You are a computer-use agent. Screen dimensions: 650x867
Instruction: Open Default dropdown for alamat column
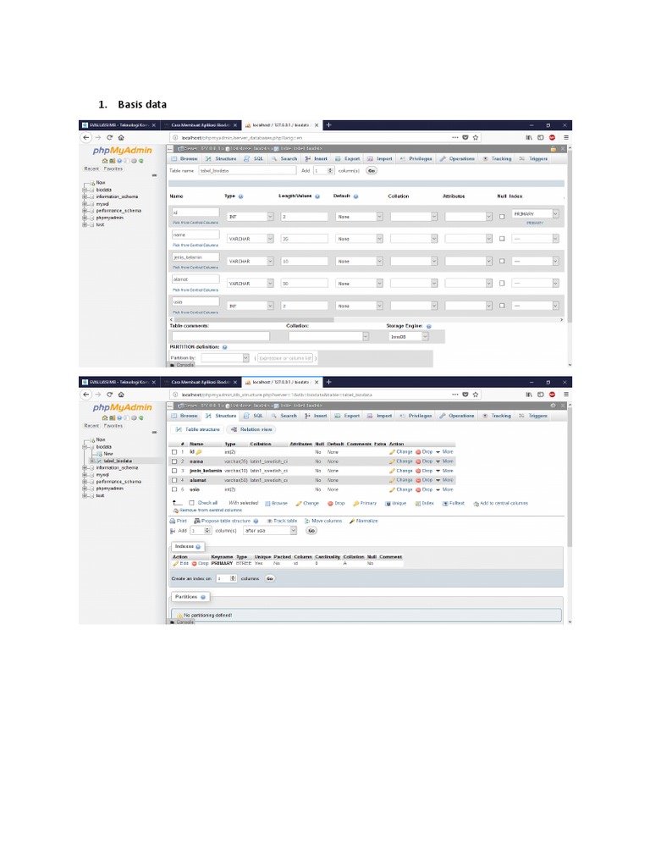coord(359,283)
